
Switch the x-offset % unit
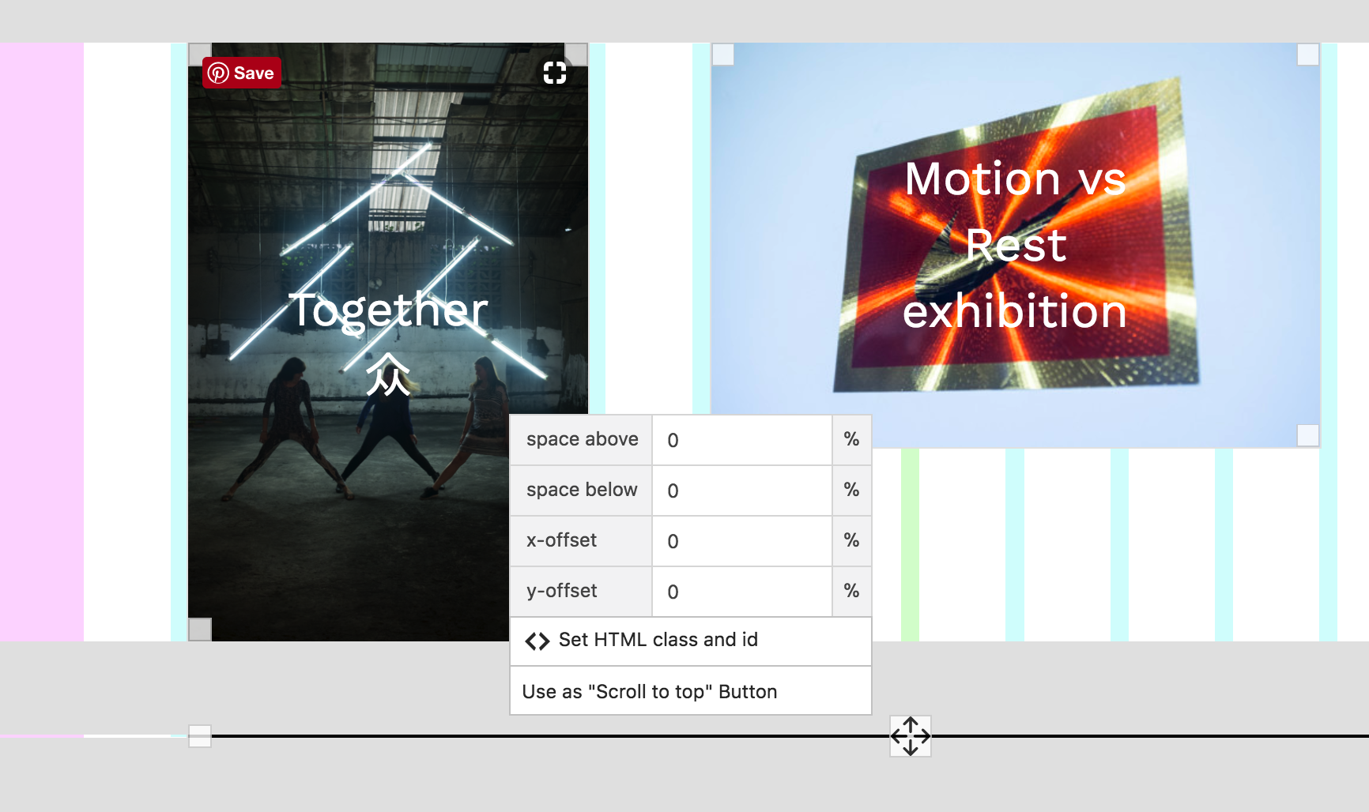(x=851, y=540)
